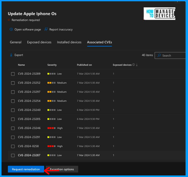
Task: Open CVE-2024-23289 entry name
Action: pos(29,74)
